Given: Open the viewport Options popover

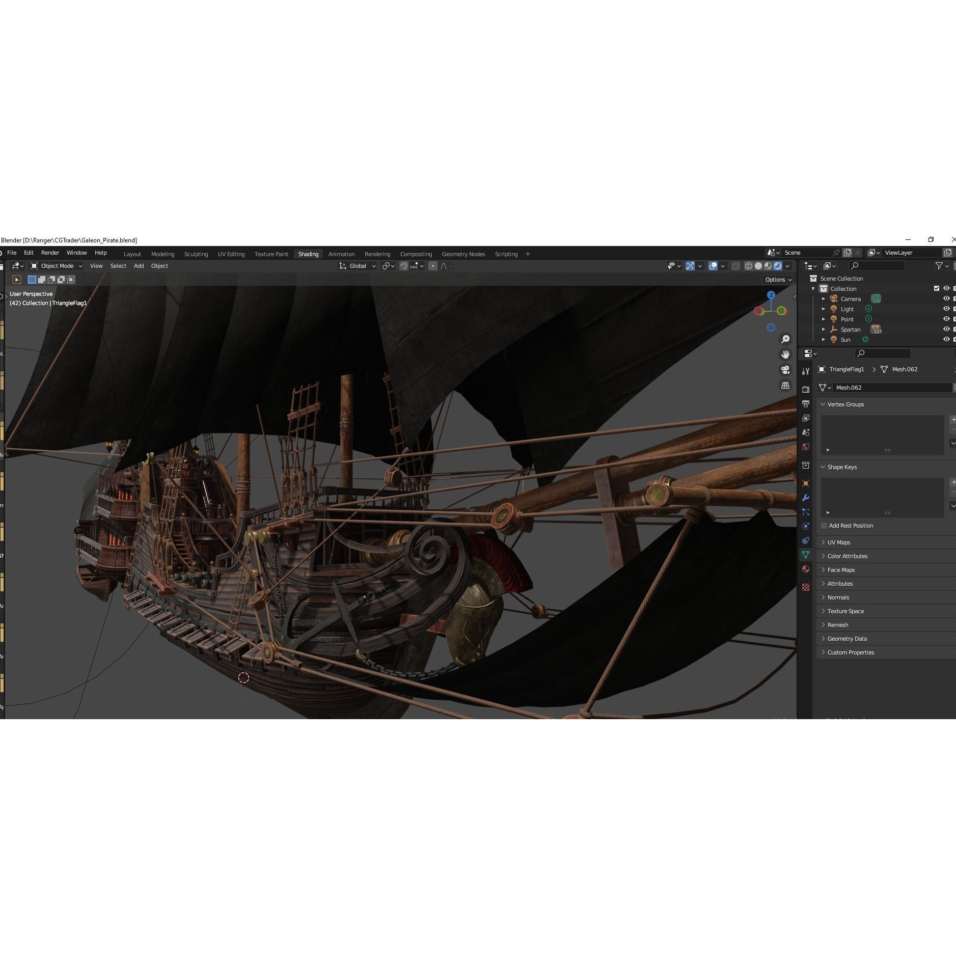Looking at the screenshot, I should [x=778, y=279].
